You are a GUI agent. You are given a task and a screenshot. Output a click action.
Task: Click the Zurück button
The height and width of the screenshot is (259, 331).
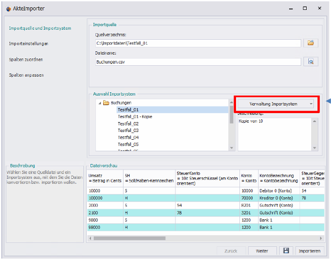(x=231, y=251)
